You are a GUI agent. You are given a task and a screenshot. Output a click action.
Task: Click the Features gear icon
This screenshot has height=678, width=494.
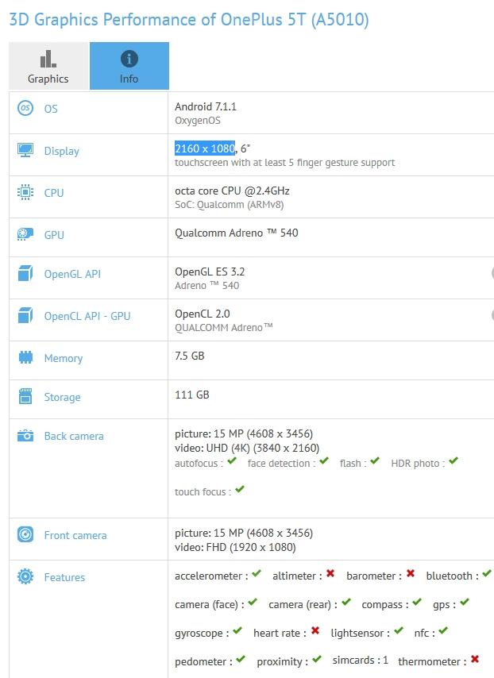click(25, 577)
